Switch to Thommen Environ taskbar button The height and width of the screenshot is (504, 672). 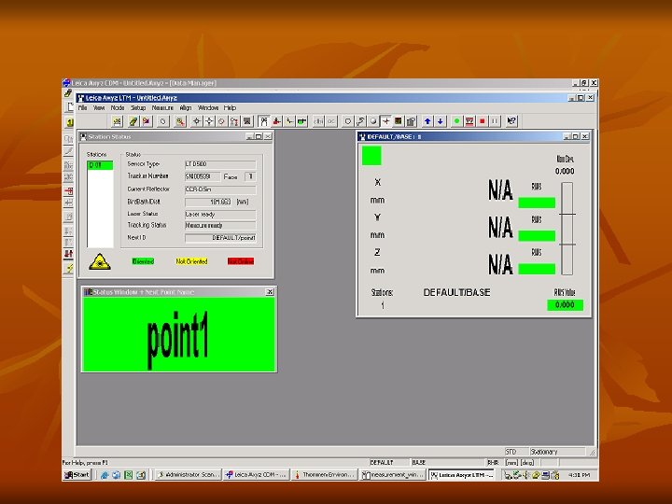(x=324, y=475)
